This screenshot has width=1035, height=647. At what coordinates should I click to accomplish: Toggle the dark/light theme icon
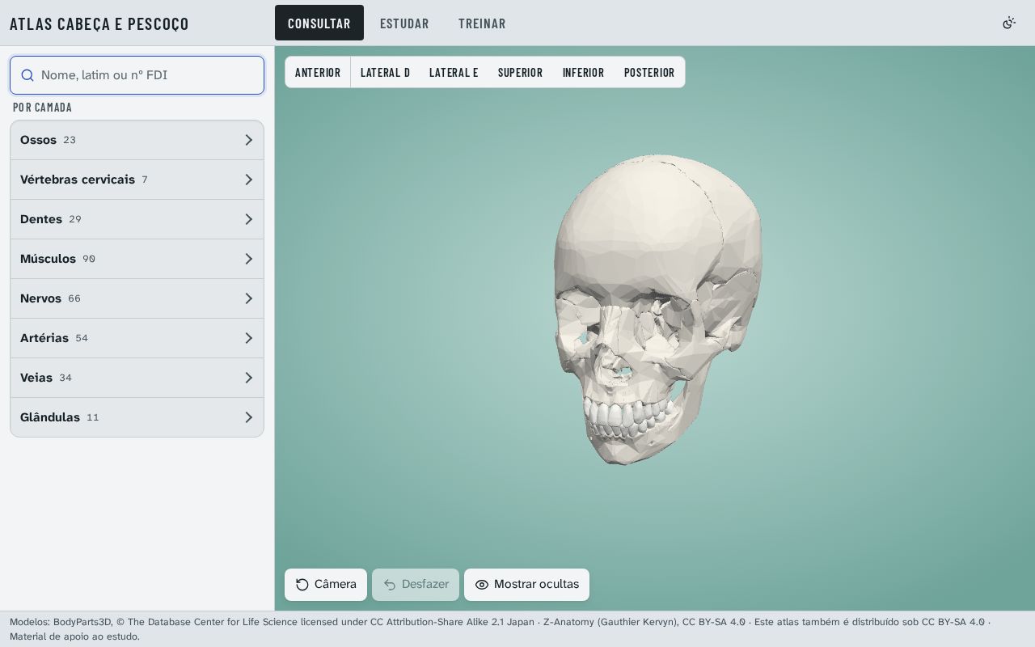(x=1009, y=23)
